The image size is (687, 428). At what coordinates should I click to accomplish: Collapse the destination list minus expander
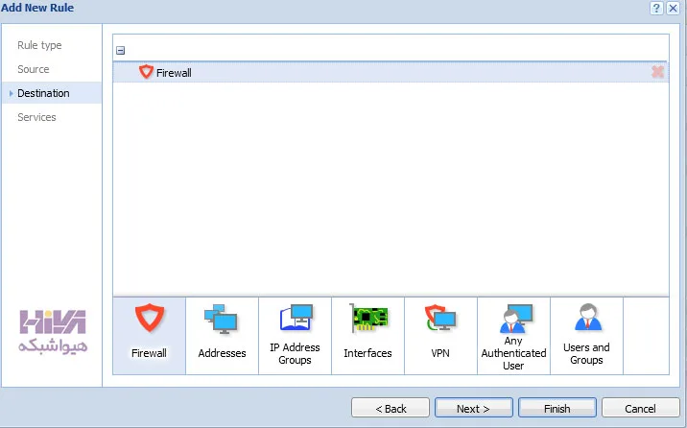click(121, 50)
